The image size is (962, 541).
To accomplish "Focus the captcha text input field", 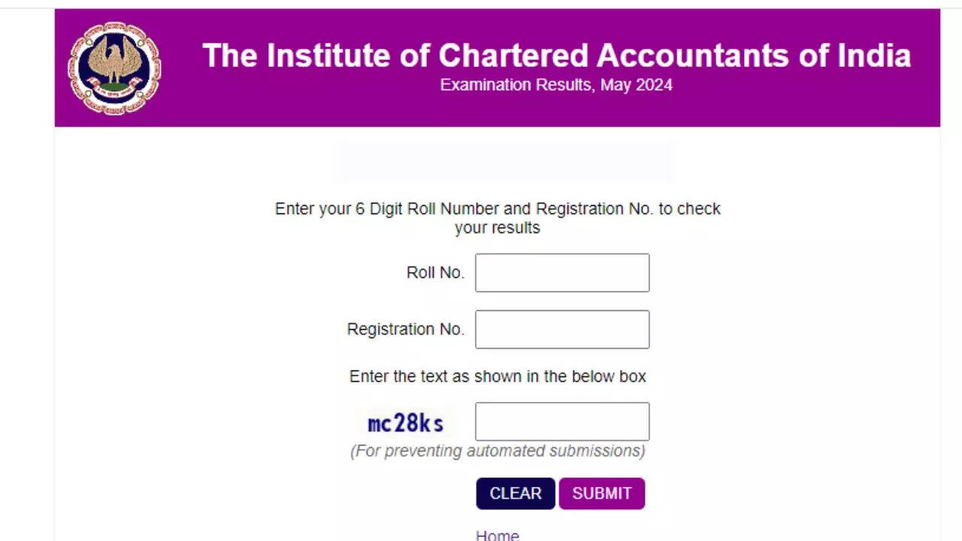I will point(562,422).
